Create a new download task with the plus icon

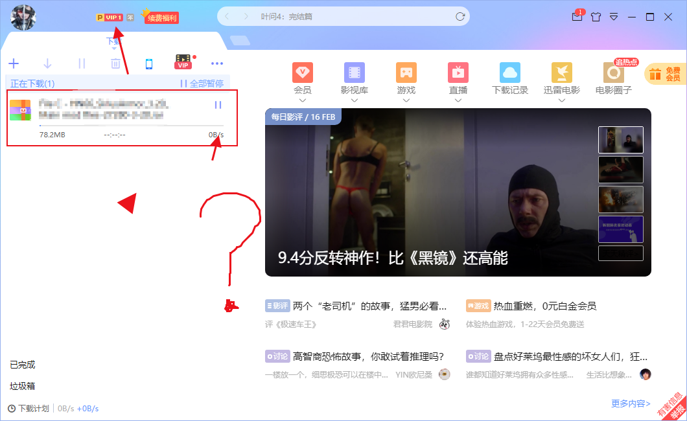click(x=14, y=63)
